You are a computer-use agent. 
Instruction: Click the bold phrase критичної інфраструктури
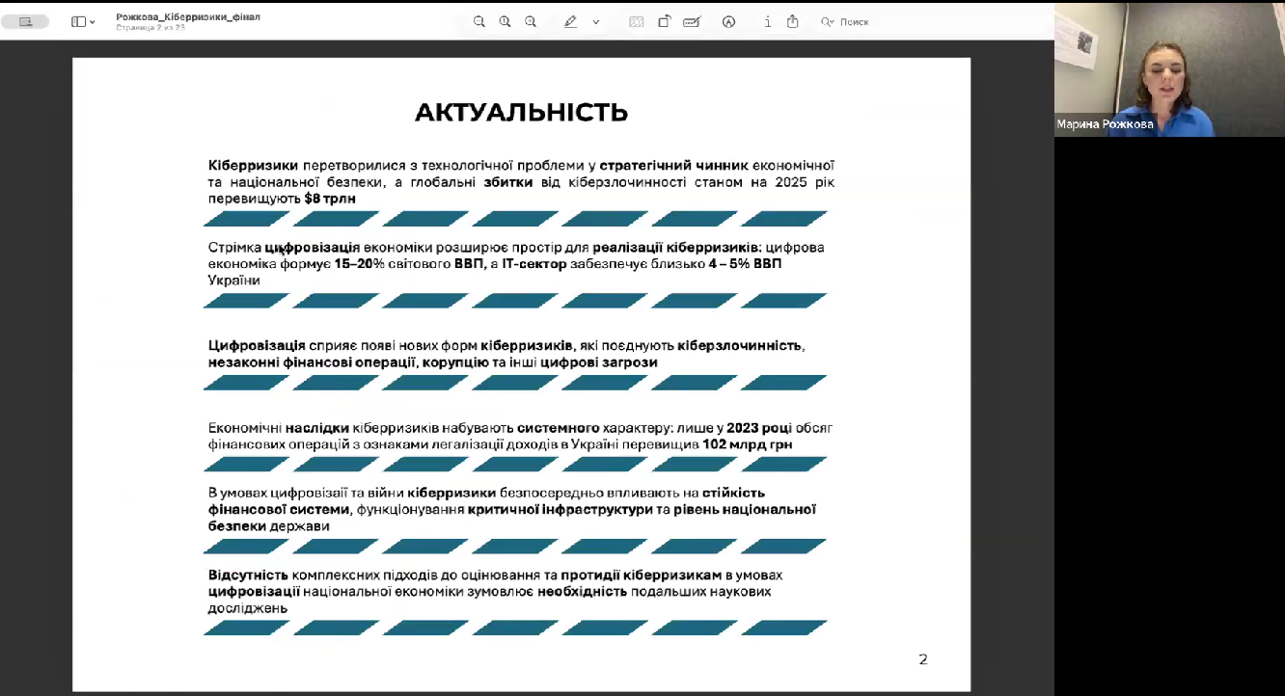(560, 509)
